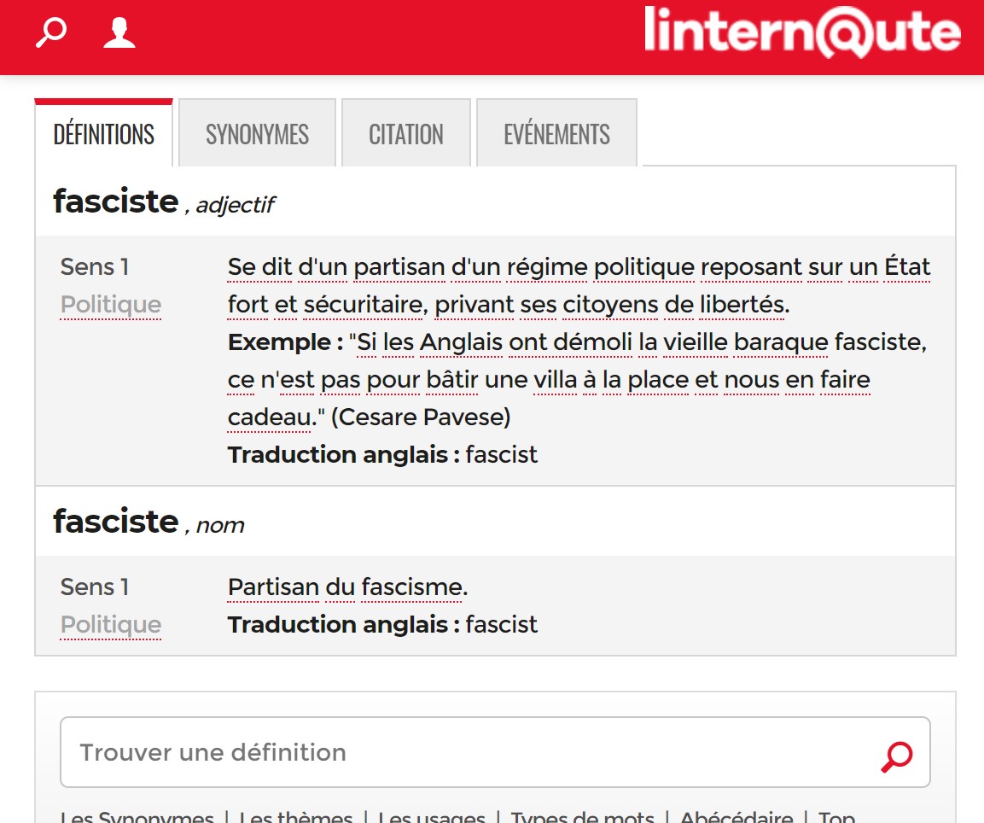Submit the red search magnifier in definition box
The height and width of the screenshot is (823, 984).
pyautogui.click(x=897, y=756)
